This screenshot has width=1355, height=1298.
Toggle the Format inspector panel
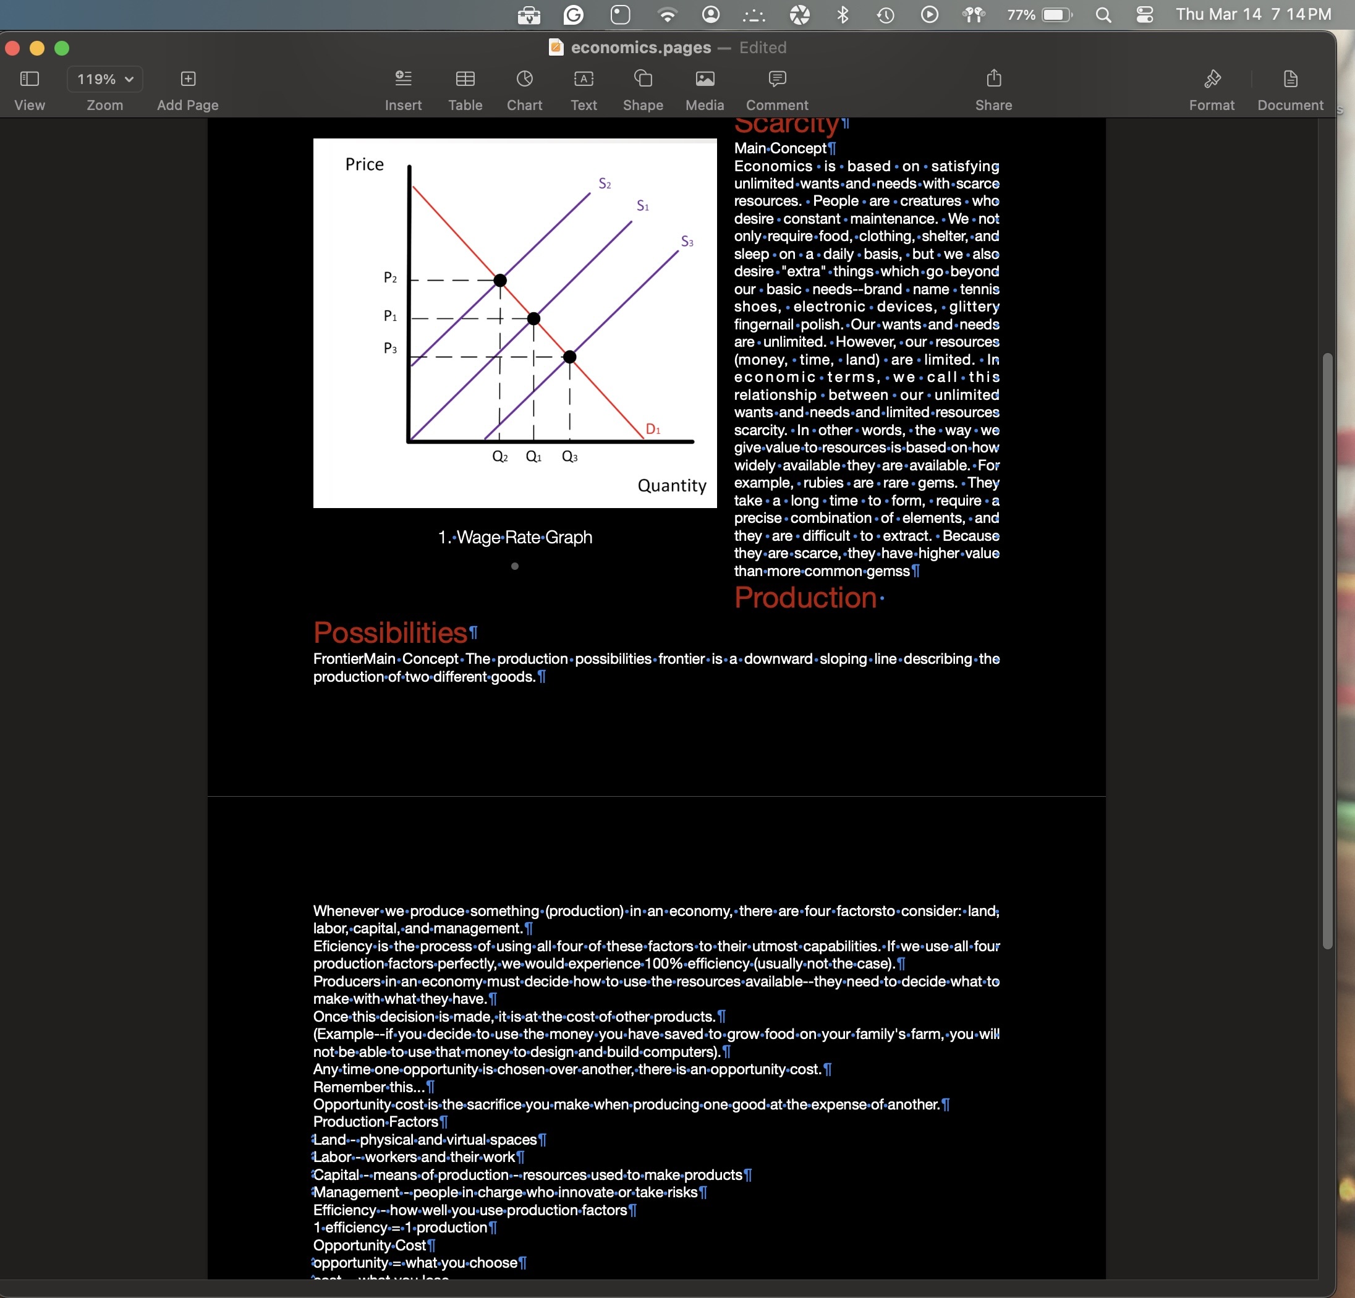1211,78
